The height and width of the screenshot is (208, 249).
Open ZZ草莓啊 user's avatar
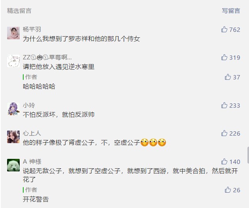[x=13, y=61]
